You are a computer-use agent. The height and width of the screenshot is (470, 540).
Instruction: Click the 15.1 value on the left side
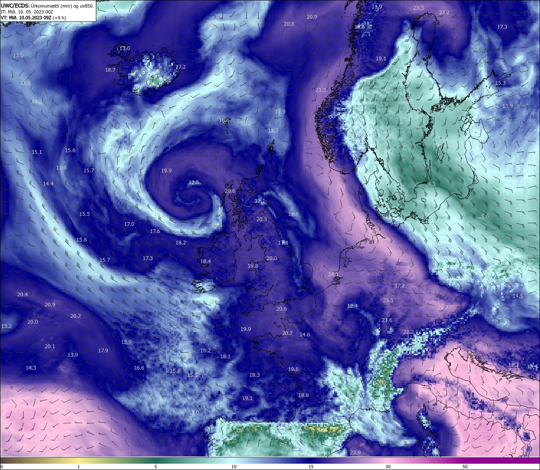[x=37, y=152]
